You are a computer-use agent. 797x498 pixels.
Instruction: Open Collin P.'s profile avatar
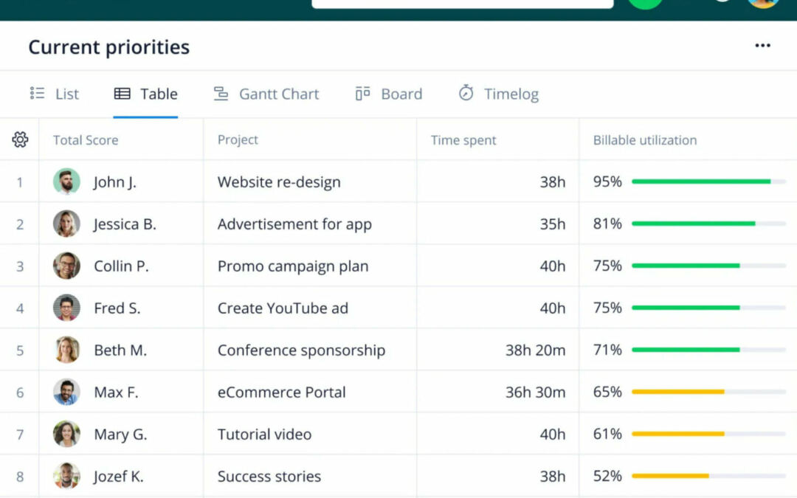(66, 266)
